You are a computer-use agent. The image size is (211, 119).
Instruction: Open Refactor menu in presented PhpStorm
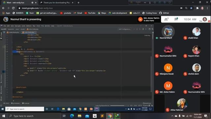tap(29, 26)
